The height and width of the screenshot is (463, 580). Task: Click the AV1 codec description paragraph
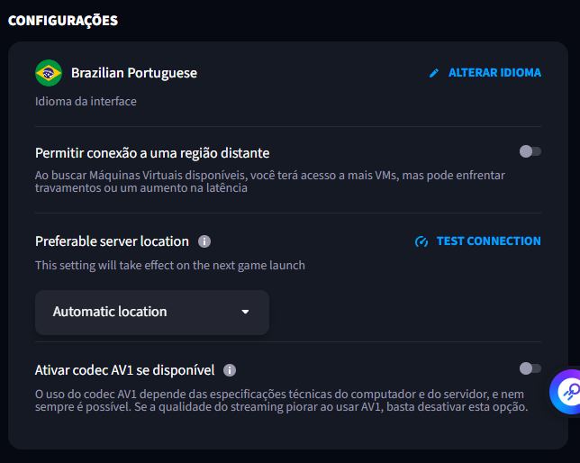[281, 400]
